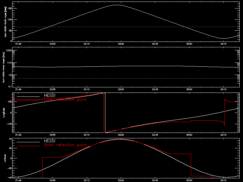Screen dimensions: 243x182
Task: Select 'HESSI' legend text in Longitude plot
Action: pyautogui.click(x=50, y=96)
